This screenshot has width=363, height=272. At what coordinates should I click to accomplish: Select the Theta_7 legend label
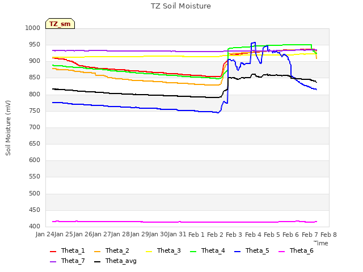(73, 261)
